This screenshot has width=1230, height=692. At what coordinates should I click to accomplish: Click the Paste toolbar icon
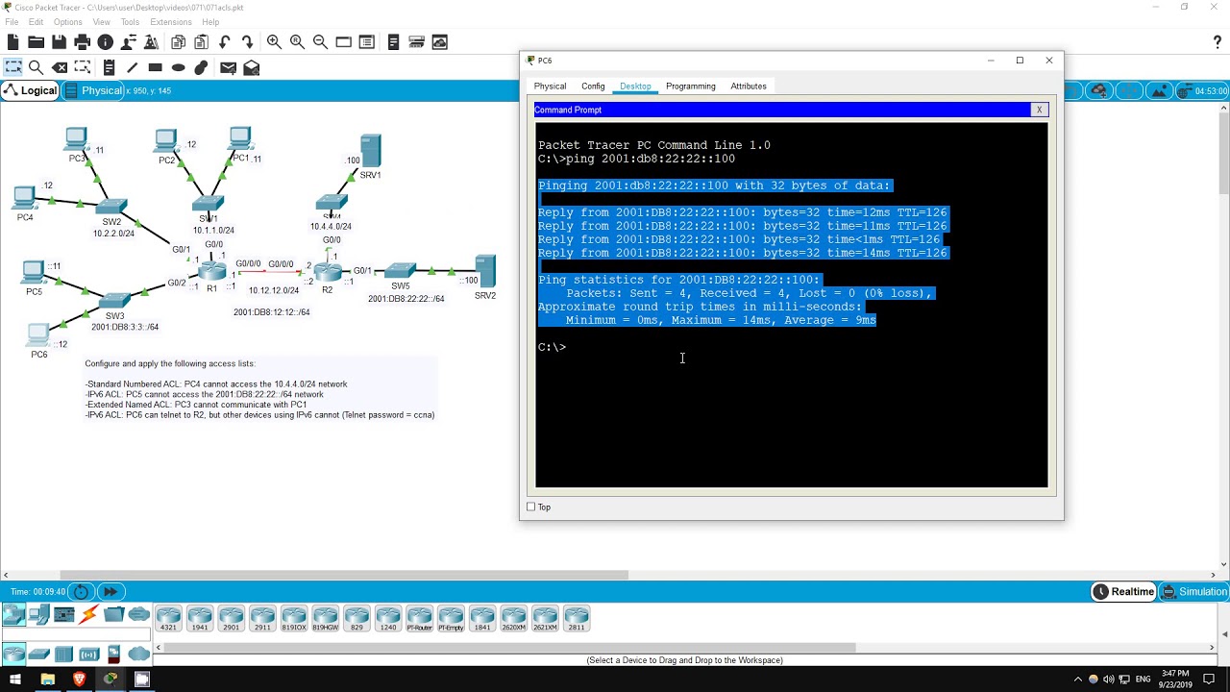click(201, 42)
